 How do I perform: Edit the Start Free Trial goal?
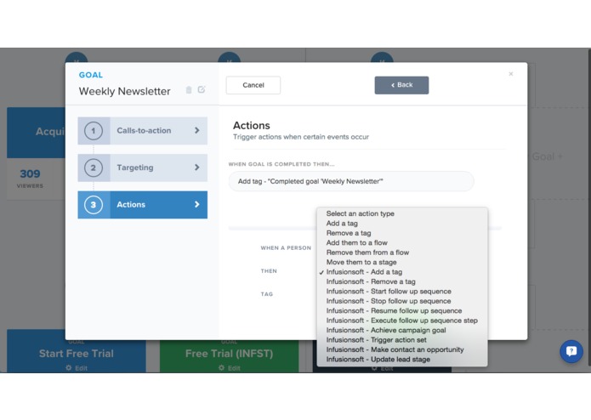77,368
